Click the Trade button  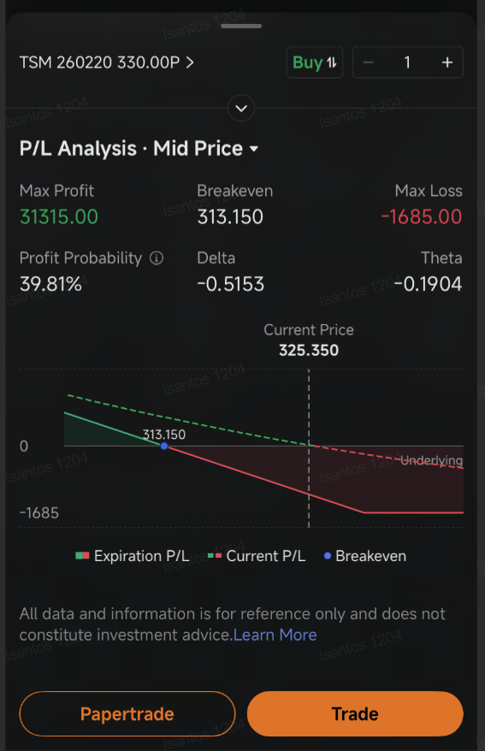(355, 713)
